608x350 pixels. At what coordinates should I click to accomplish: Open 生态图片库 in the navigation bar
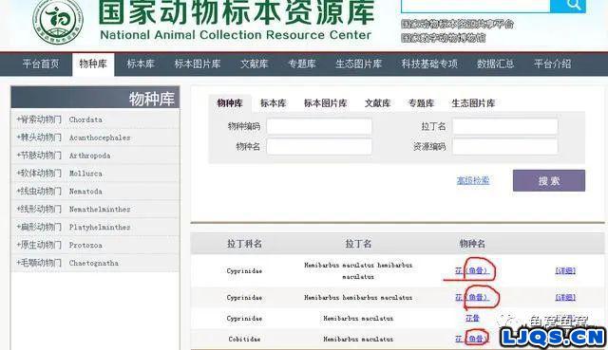359,64
